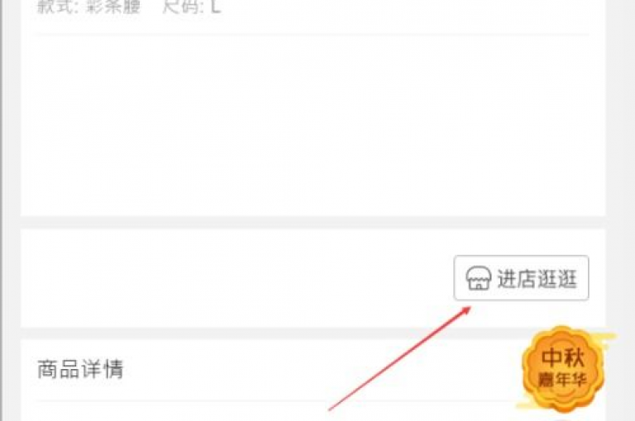Click divider line under 款式 row
This screenshot has height=421, width=635.
(313, 35)
